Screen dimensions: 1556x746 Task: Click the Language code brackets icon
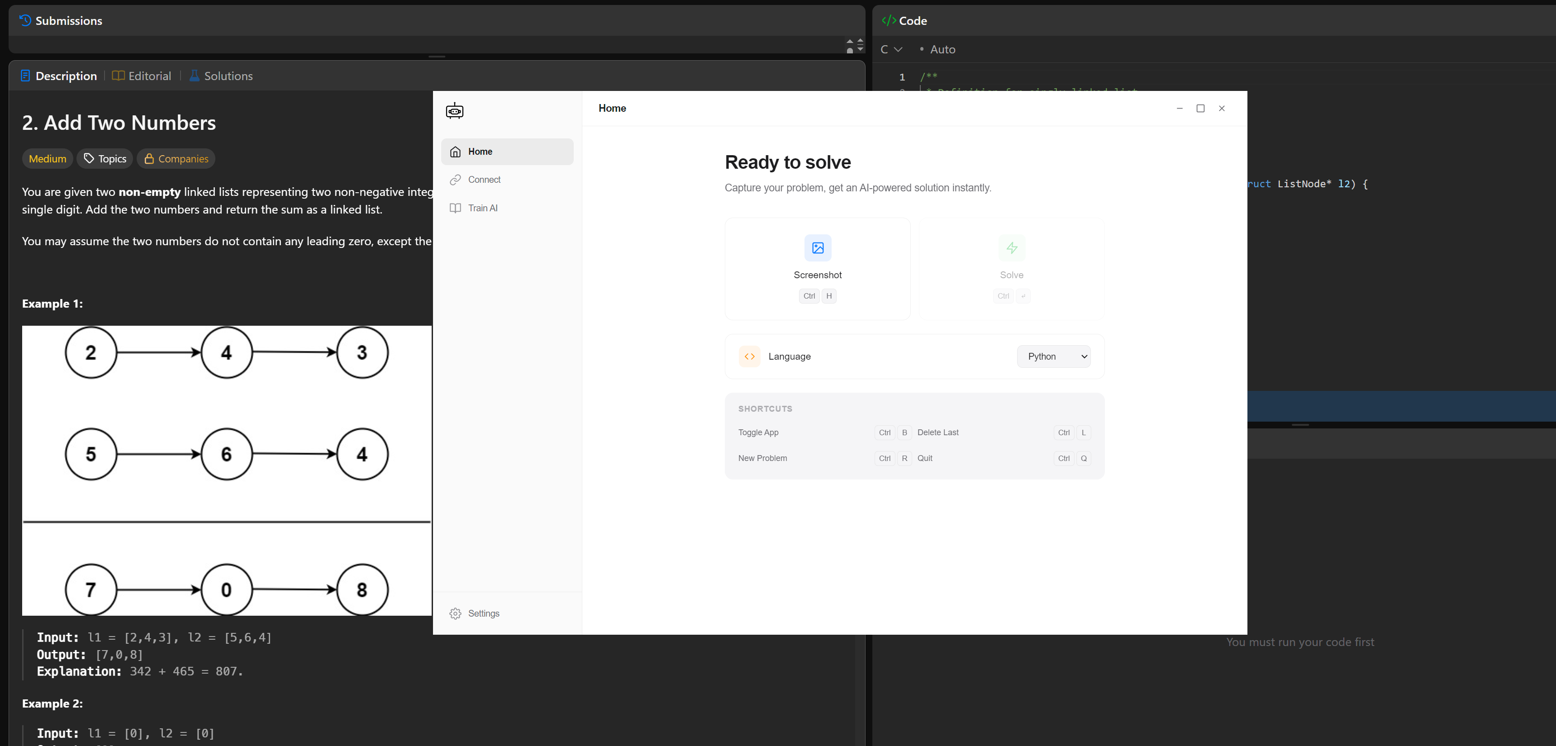click(749, 356)
